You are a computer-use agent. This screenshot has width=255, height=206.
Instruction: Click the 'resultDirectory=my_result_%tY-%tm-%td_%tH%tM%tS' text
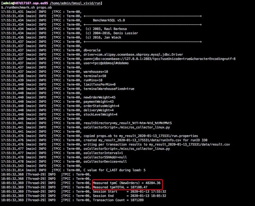point(128,123)
